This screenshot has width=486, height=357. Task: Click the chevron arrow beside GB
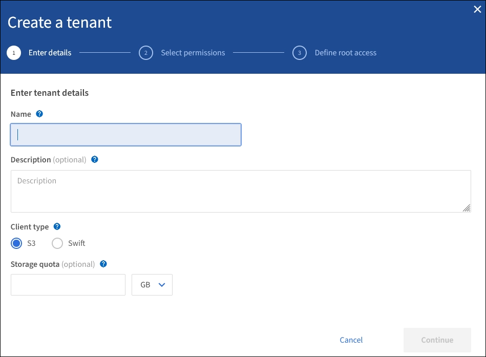pos(162,285)
